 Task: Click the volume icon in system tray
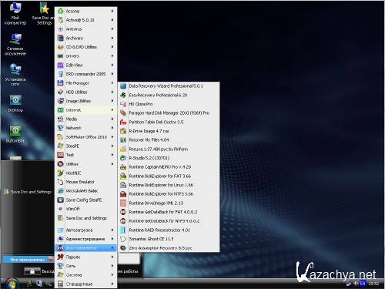[356, 284]
